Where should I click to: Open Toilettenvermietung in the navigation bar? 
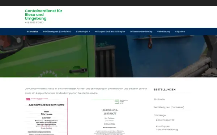click(x=141, y=32)
